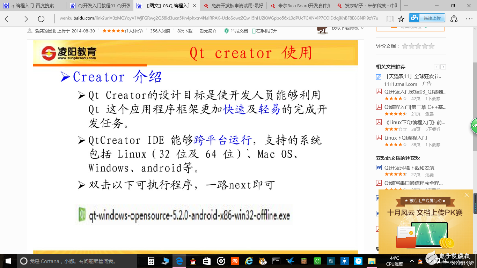The height and width of the screenshot is (268, 477).
Task: Open the Scratch cat taskbar icon
Action: [263, 261]
